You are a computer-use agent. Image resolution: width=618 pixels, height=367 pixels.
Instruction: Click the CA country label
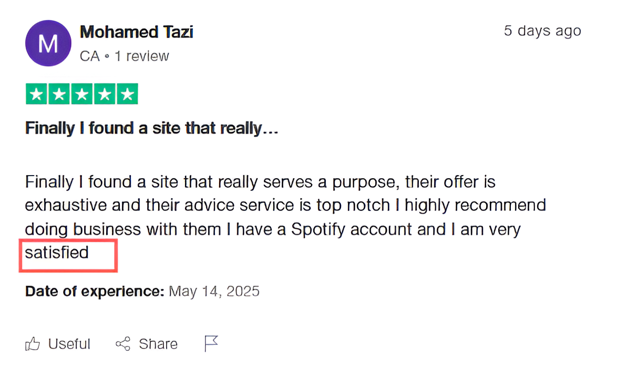click(90, 56)
